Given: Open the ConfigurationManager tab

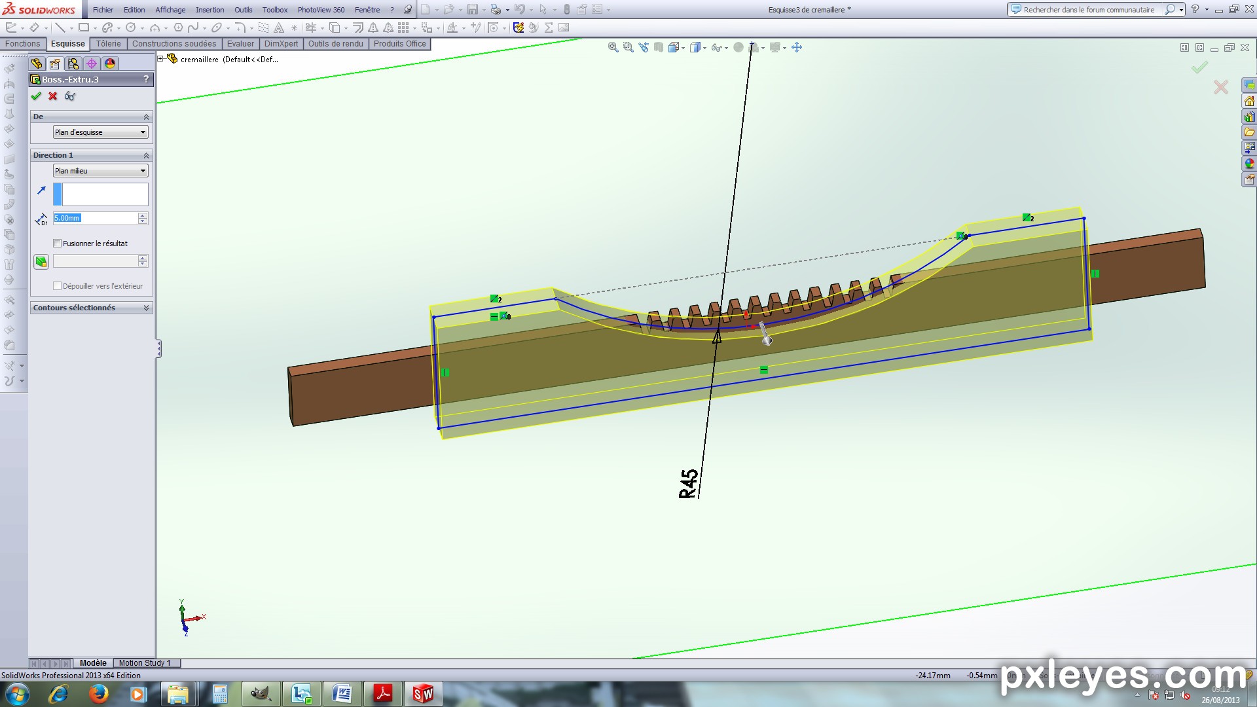Looking at the screenshot, I should (x=73, y=63).
